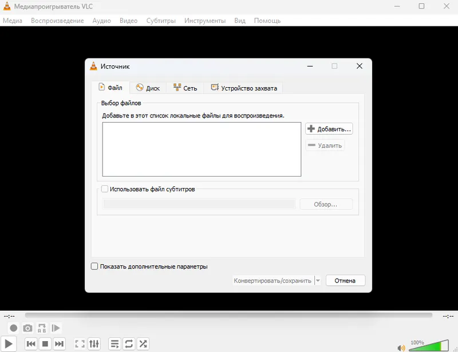Toggle fullscreen mode icon
The image size is (458, 352).
(x=80, y=343)
